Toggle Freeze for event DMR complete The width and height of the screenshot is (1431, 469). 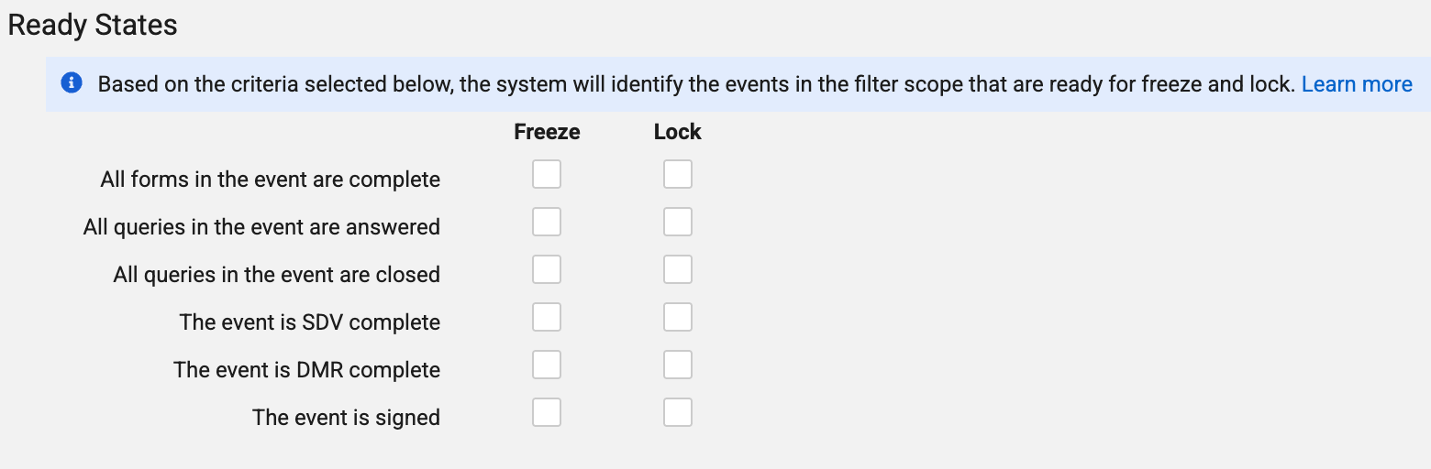tap(547, 365)
